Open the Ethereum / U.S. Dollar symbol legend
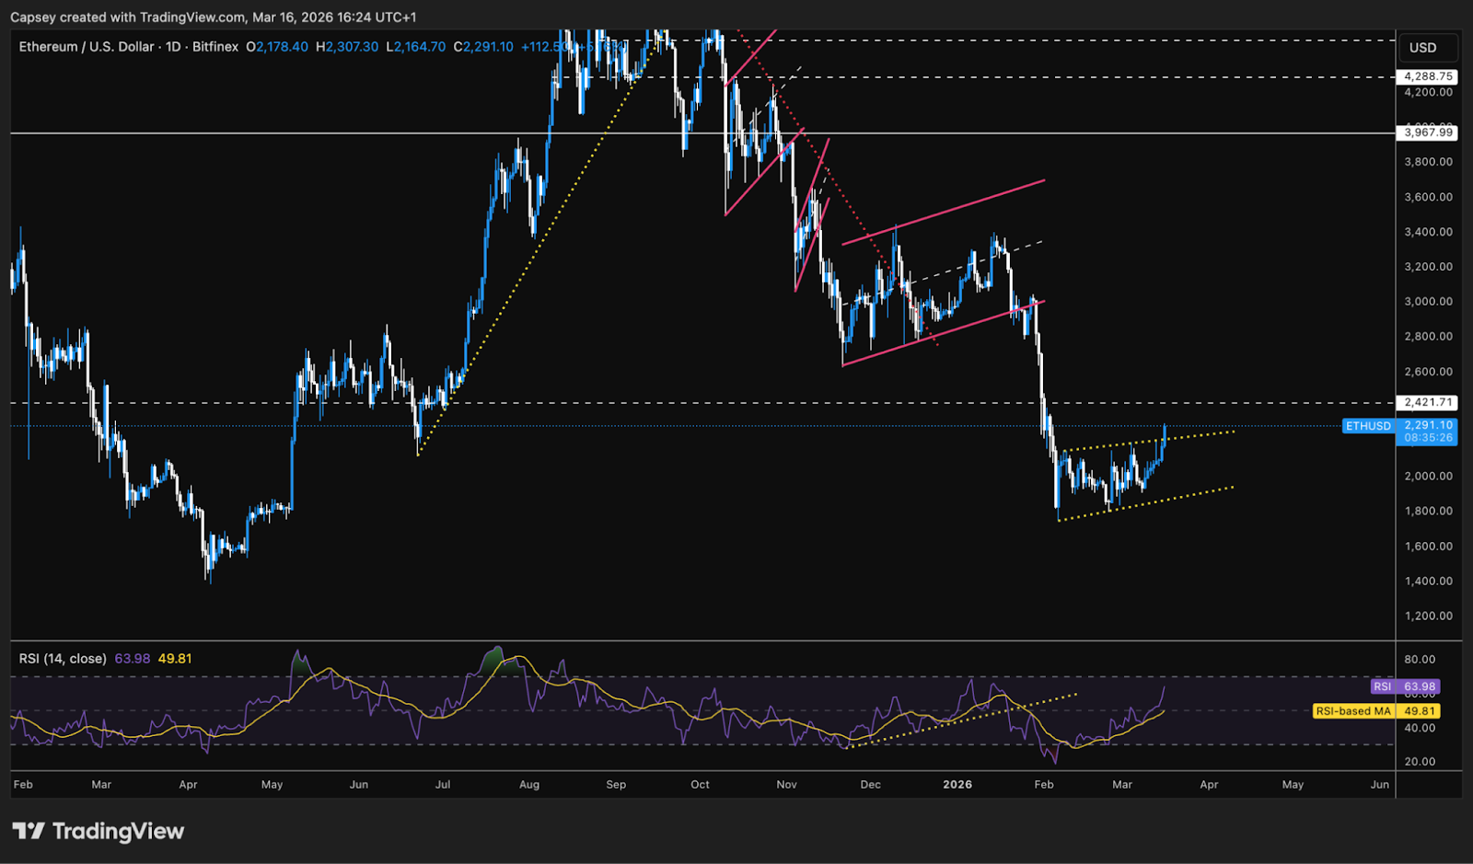 click(87, 46)
